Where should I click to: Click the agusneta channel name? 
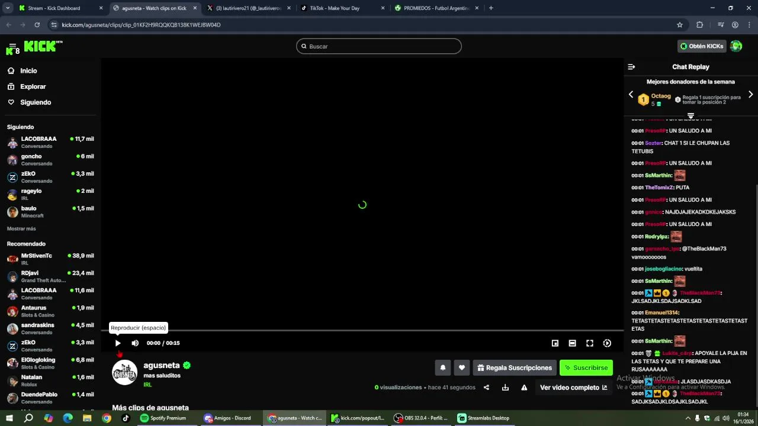[162, 365]
